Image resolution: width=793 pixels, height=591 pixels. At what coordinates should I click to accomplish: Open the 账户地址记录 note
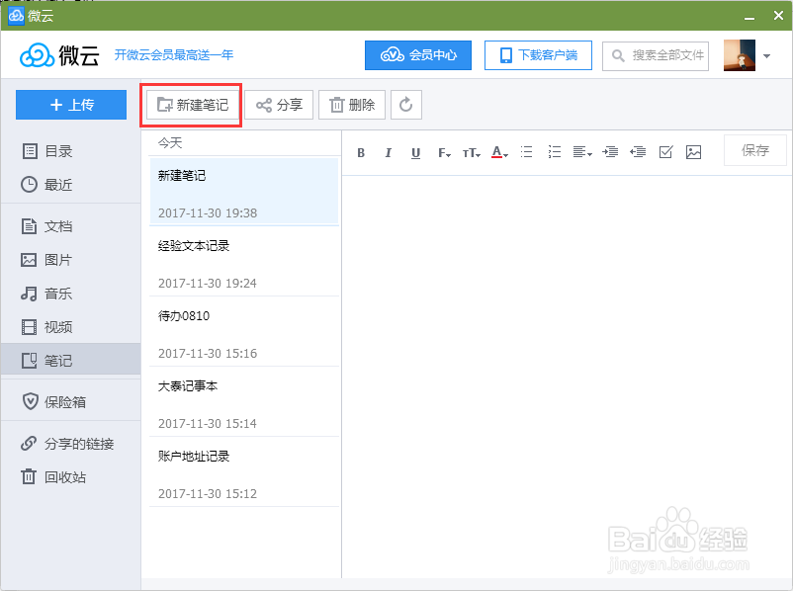point(244,472)
